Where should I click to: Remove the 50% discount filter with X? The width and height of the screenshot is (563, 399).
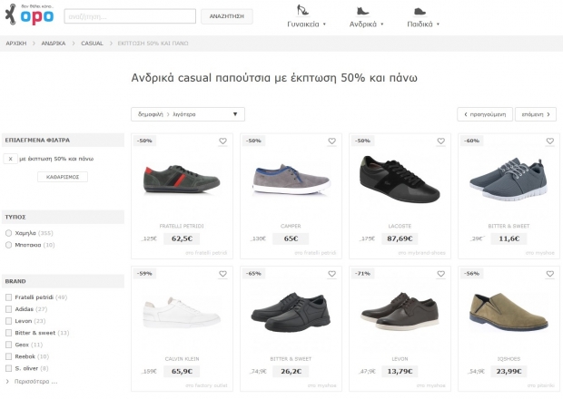(x=10, y=159)
